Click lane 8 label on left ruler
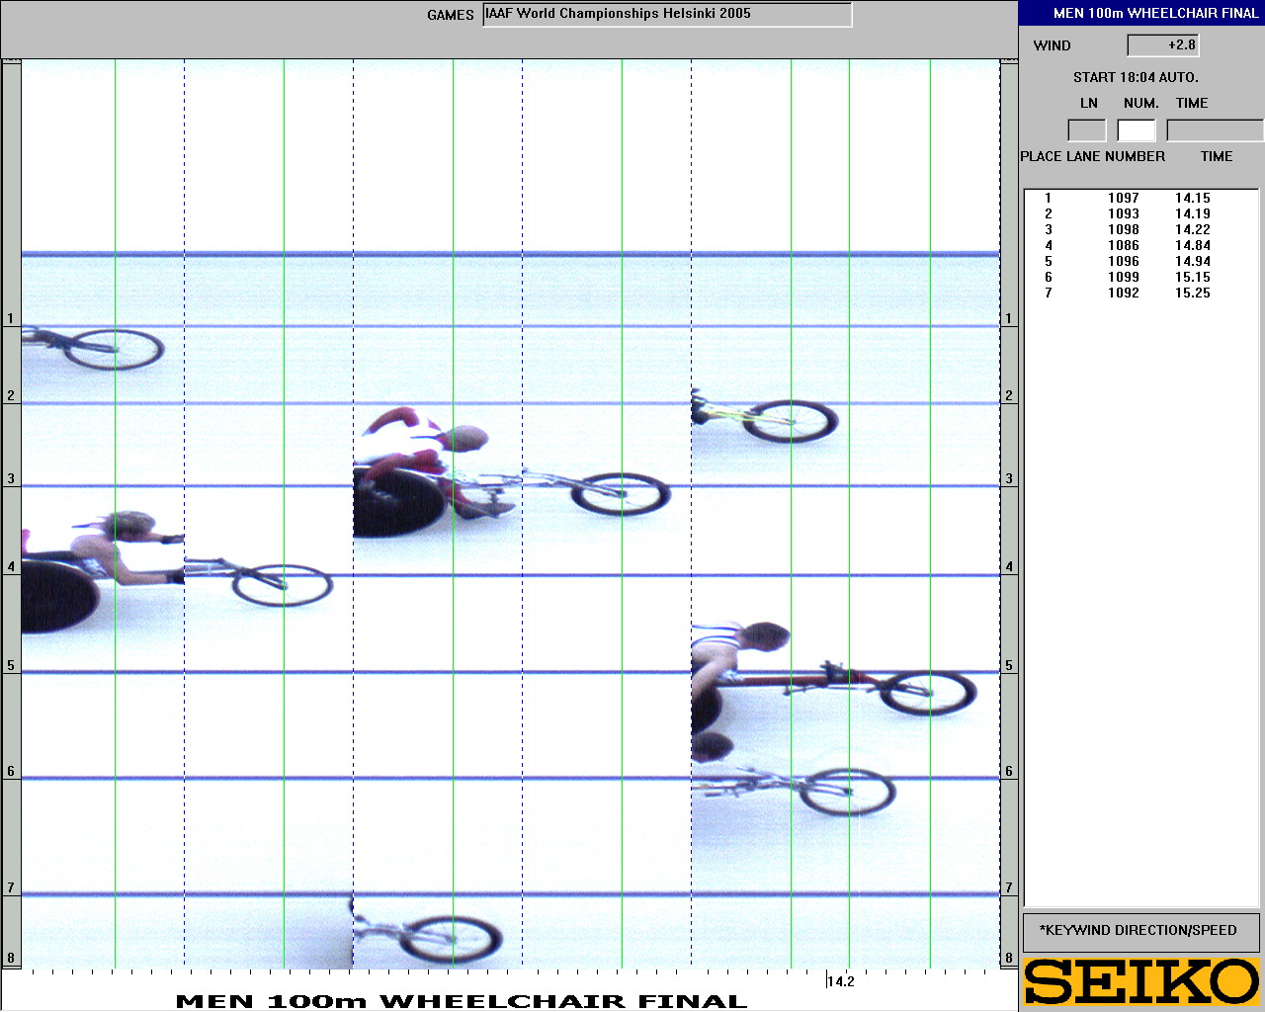The height and width of the screenshot is (1012, 1265). (x=11, y=958)
